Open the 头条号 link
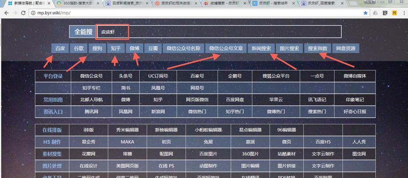The image size is (408, 178). click(x=126, y=76)
